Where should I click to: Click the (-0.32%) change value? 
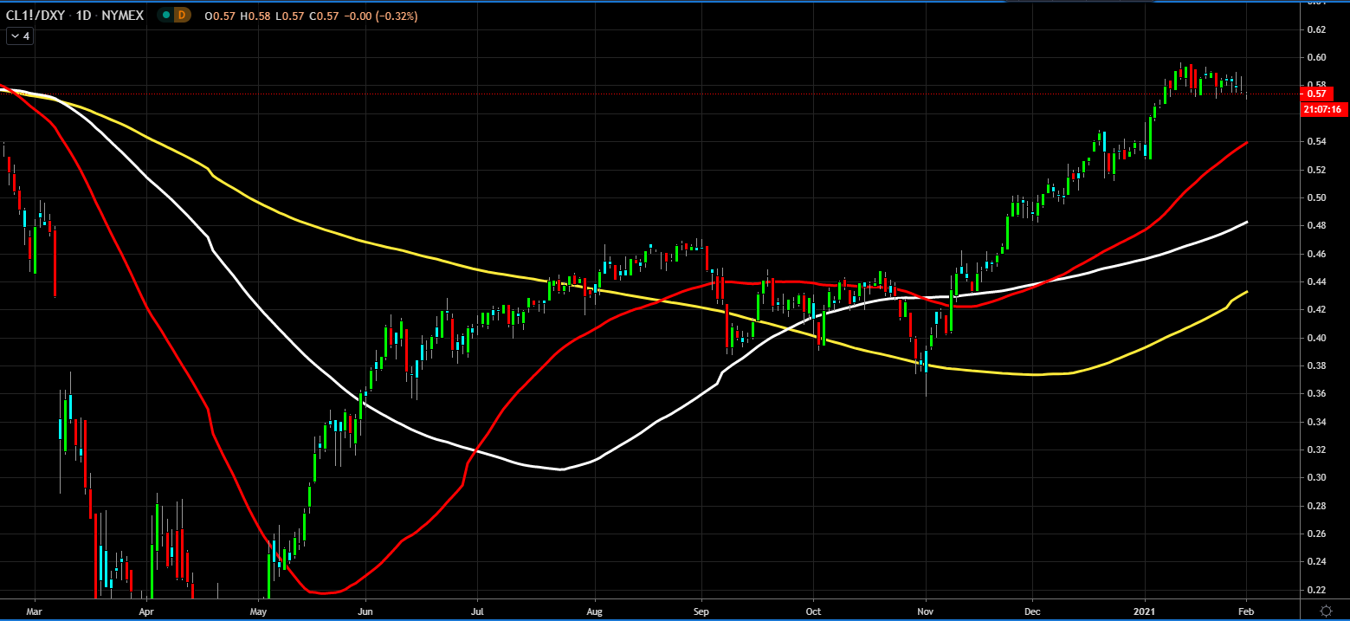pos(397,16)
